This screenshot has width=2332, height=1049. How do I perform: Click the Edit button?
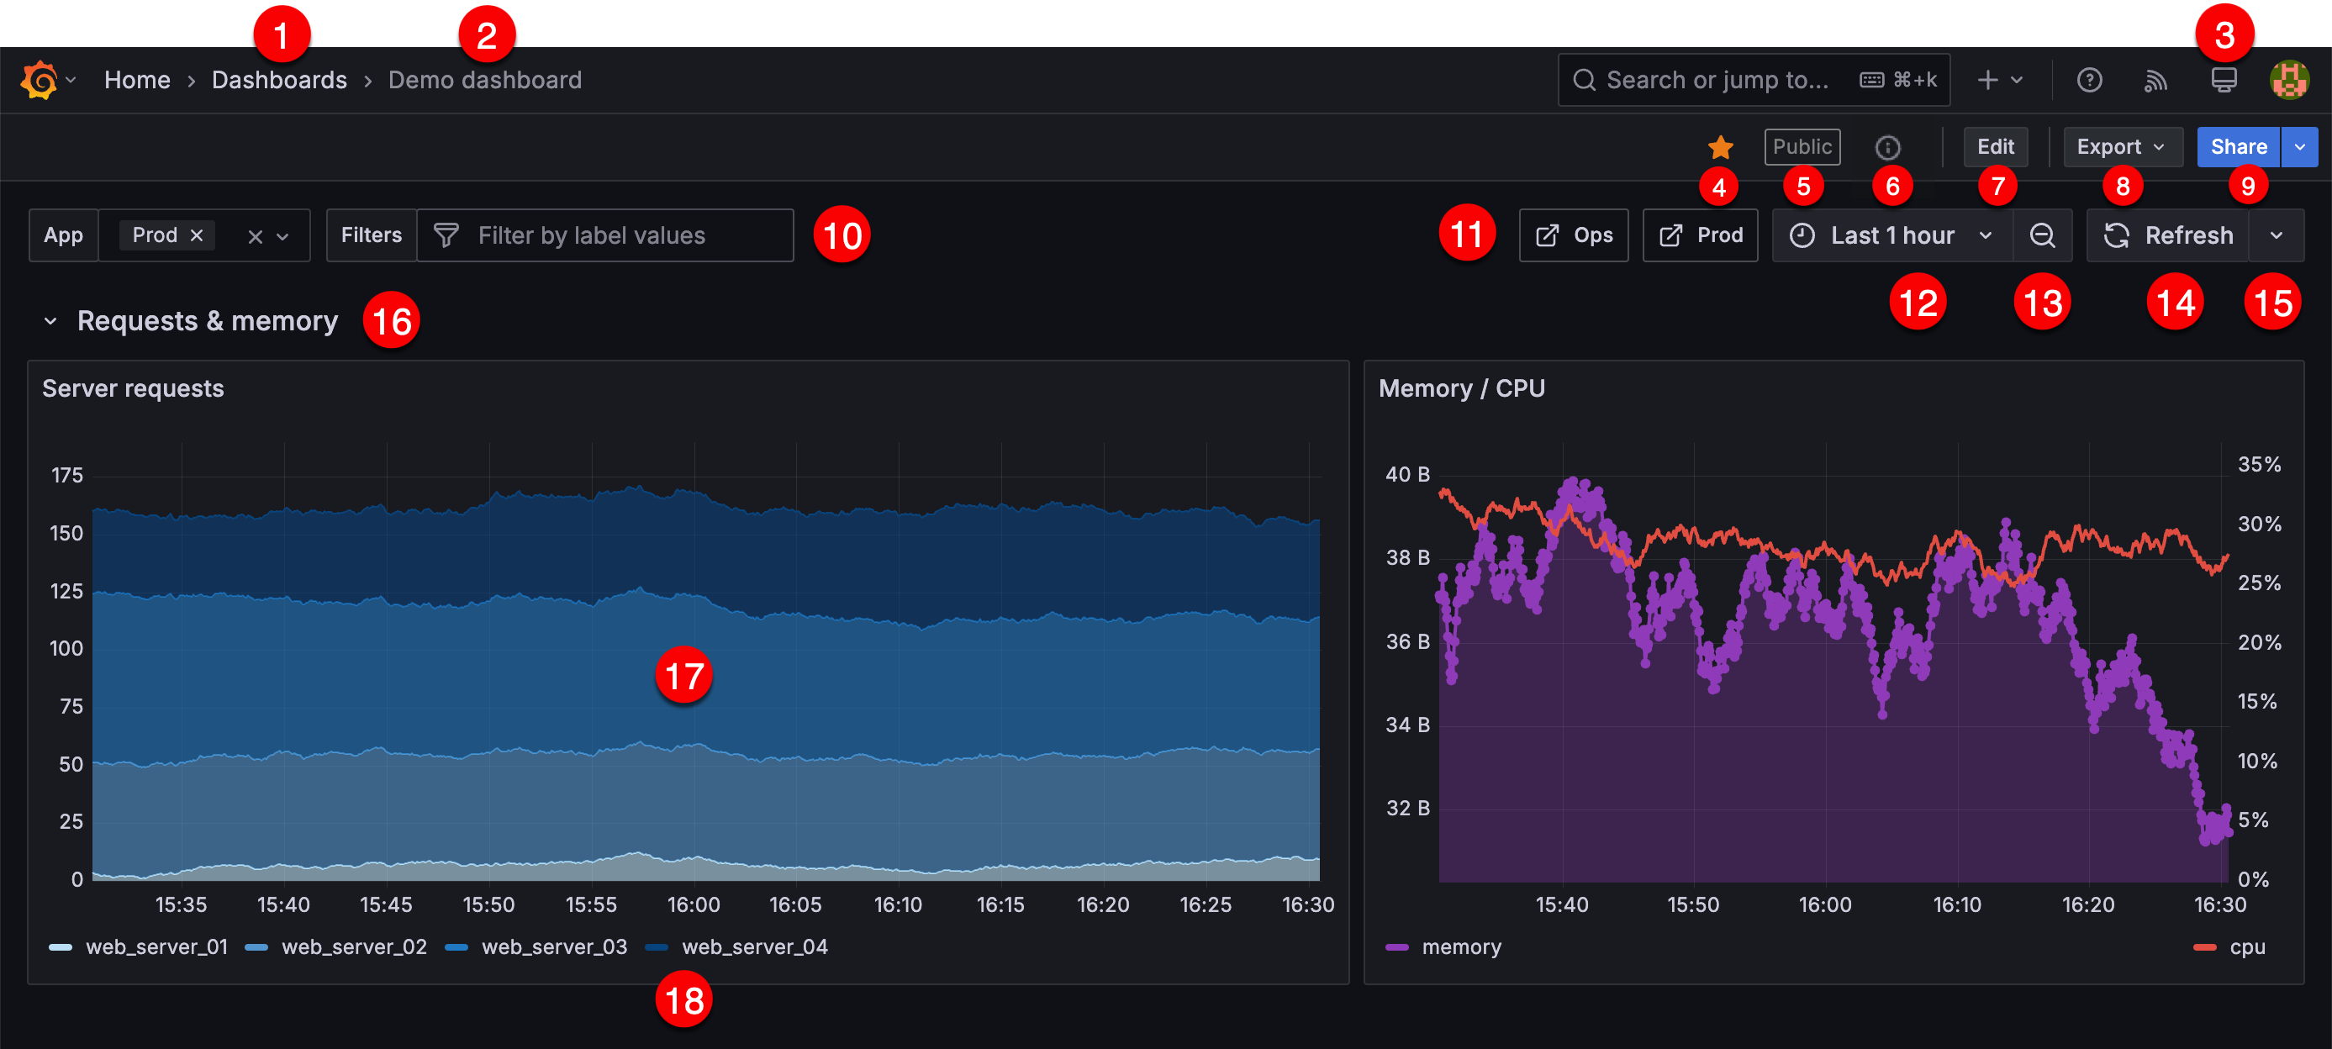pyautogui.click(x=1995, y=146)
